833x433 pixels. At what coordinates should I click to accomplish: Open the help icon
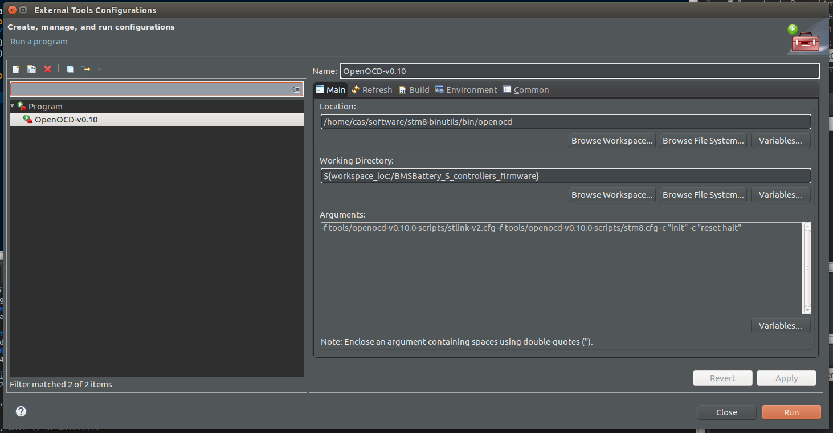tap(21, 411)
